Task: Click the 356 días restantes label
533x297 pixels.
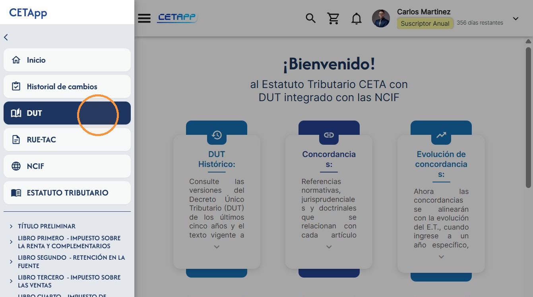Action: [x=480, y=23]
